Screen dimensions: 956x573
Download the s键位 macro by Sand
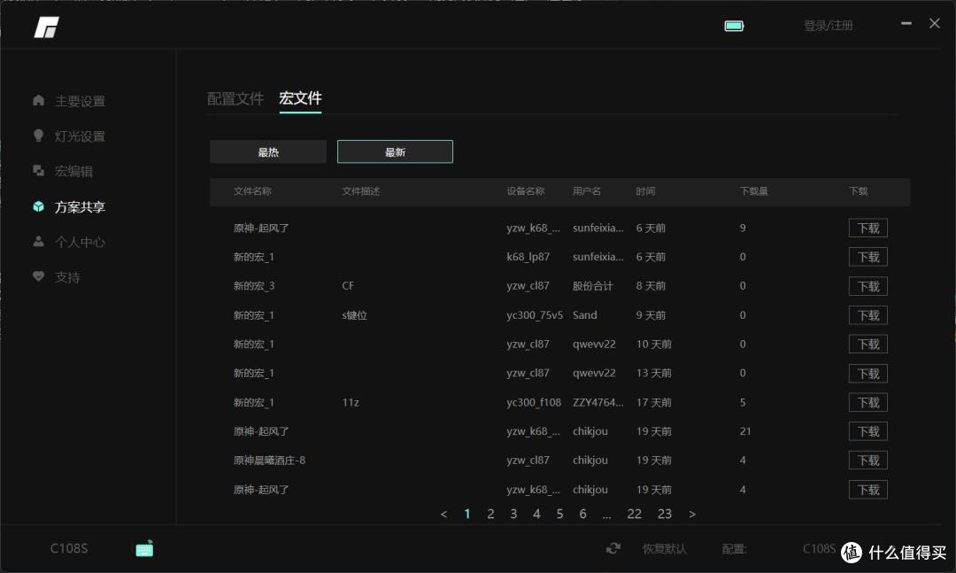point(868,315)
